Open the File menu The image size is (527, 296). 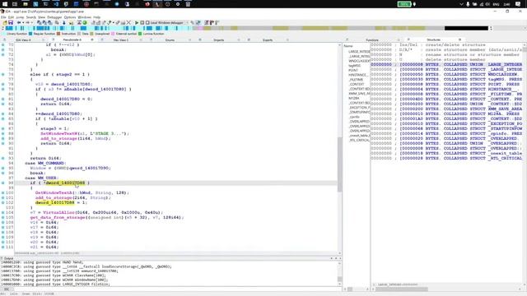click(3, 17)
